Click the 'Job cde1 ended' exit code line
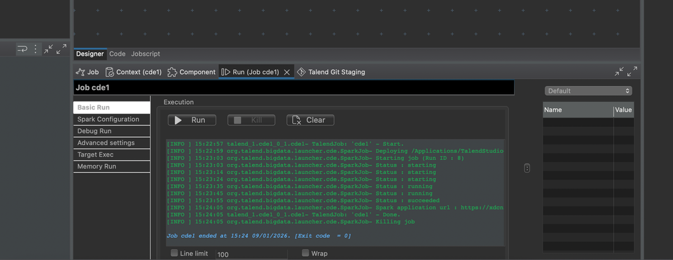Image resolution: width=673 pixels, height=260 pixels. pyautogui.click(x=259, y=236)
